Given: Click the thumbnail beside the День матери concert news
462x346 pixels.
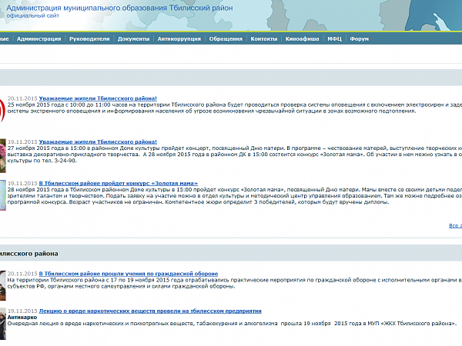Looking at the screenshot, I should (x=2, y=152).
